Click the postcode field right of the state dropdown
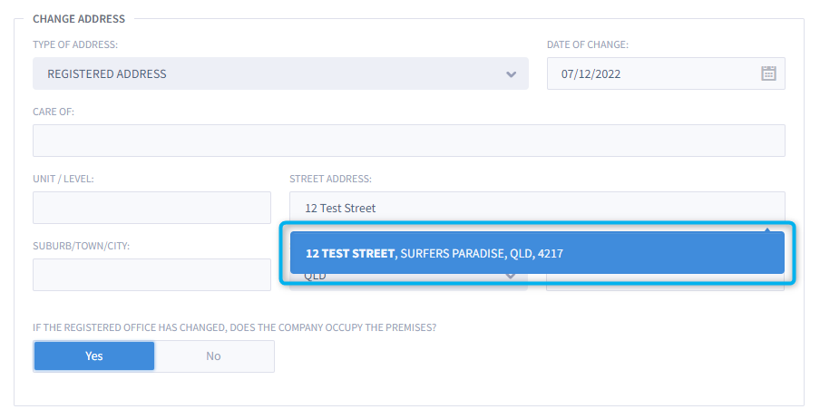The width and height of the screenshot is (820, 419). tap(665, 281)
